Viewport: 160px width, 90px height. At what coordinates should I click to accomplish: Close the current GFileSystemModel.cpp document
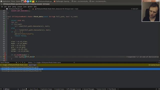coord(31,9)
